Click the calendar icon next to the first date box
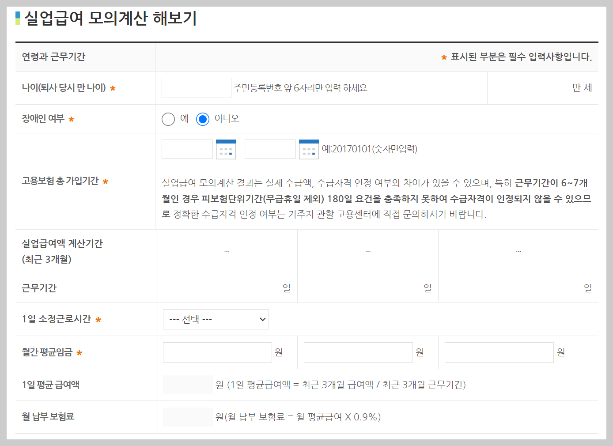Image resolution: width=613 pixels, height=446 pixels. tap(226, 149)
